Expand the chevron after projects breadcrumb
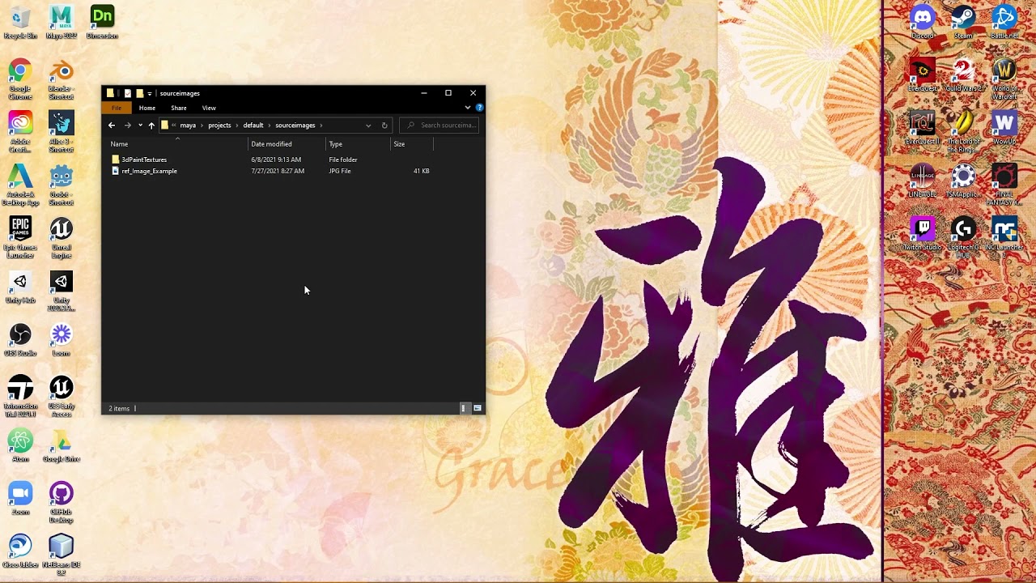Screen dimensions: 1036x583 click(237, 126)
